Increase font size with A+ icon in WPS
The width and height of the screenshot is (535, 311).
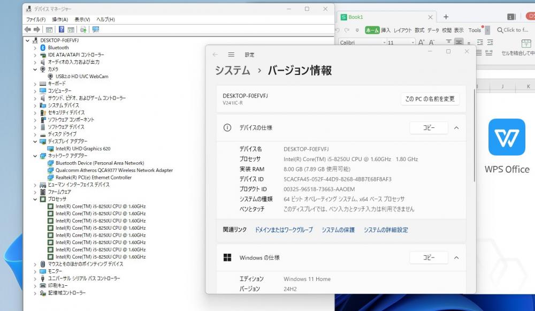422,42
